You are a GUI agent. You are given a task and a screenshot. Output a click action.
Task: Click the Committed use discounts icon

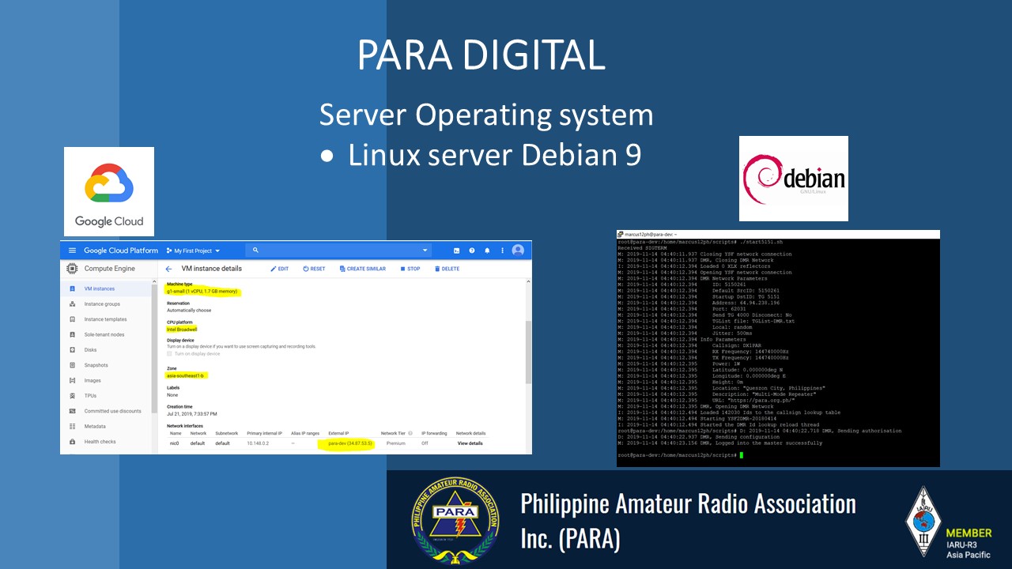(73, 411)
